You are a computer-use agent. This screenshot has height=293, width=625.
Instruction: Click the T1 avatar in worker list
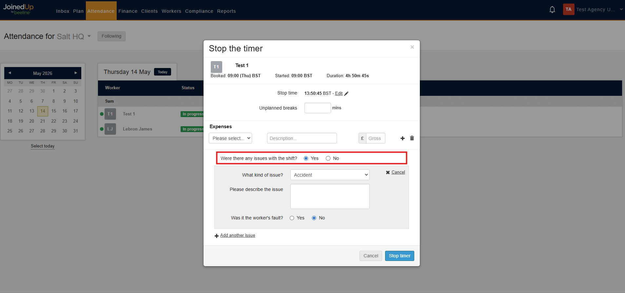tap(110, 114)
